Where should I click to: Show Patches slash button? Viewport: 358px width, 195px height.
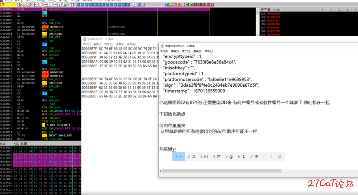(107, 5)
